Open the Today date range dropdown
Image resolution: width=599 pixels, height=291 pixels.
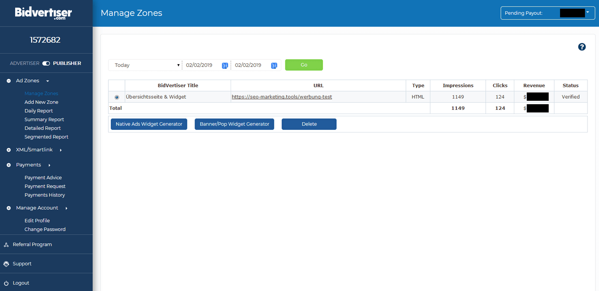pos(145,65)
